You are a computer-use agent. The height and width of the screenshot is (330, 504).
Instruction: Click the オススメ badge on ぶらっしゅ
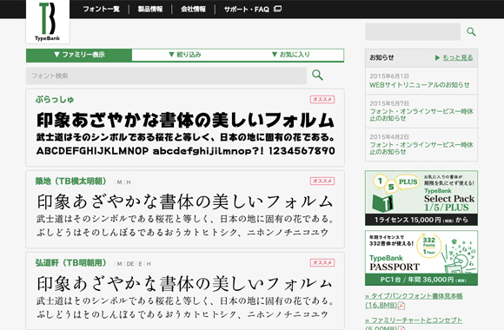322,99
